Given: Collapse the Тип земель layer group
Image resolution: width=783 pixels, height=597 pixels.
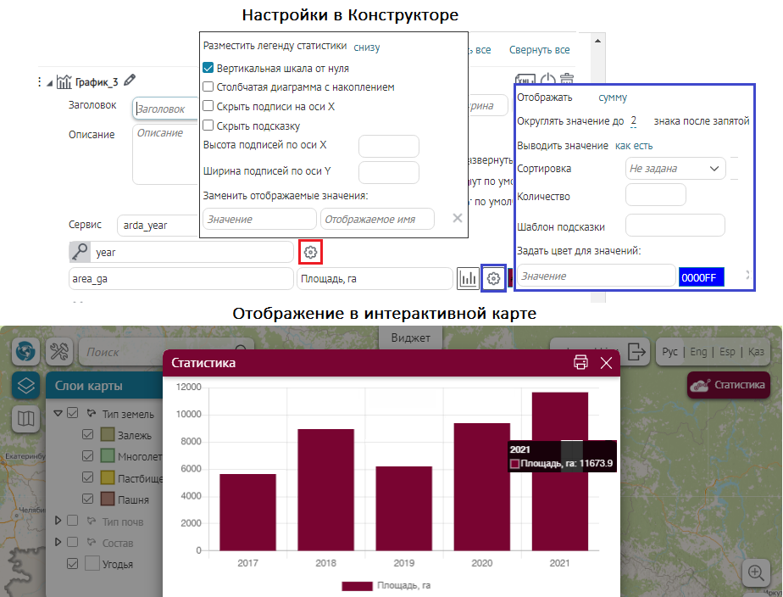Looking at the screenshot, I should pyautogui.click(x=58, y=414).
